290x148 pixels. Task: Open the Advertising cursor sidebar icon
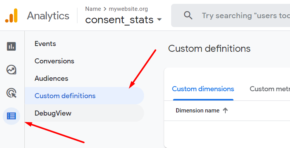(11, 93)
